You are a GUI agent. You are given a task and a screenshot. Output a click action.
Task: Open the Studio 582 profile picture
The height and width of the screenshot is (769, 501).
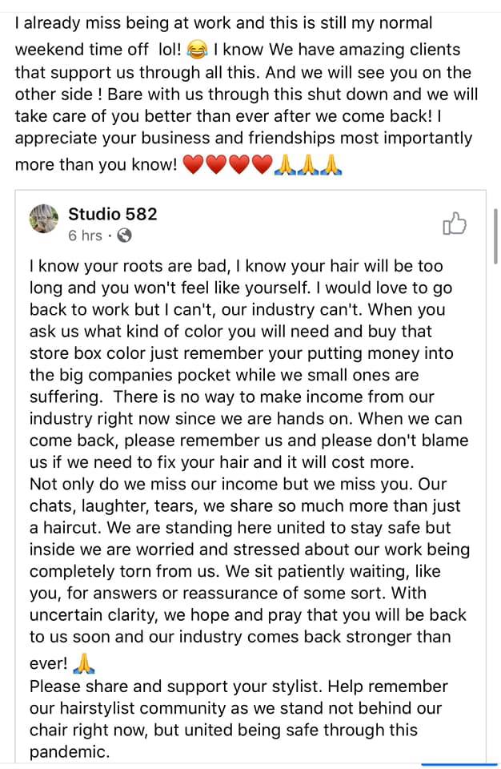click(x=45, y=218)
